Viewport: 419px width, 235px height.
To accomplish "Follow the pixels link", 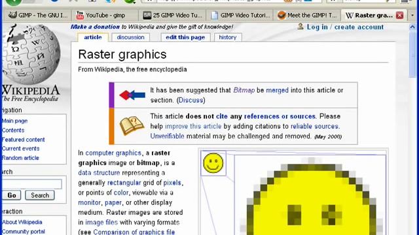I will 172,183.
